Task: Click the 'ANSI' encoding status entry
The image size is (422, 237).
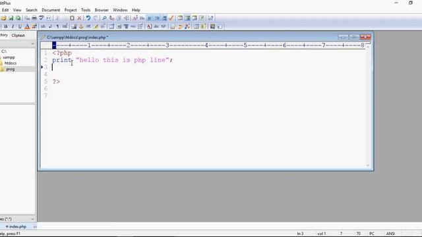Action: pos(390,234)
